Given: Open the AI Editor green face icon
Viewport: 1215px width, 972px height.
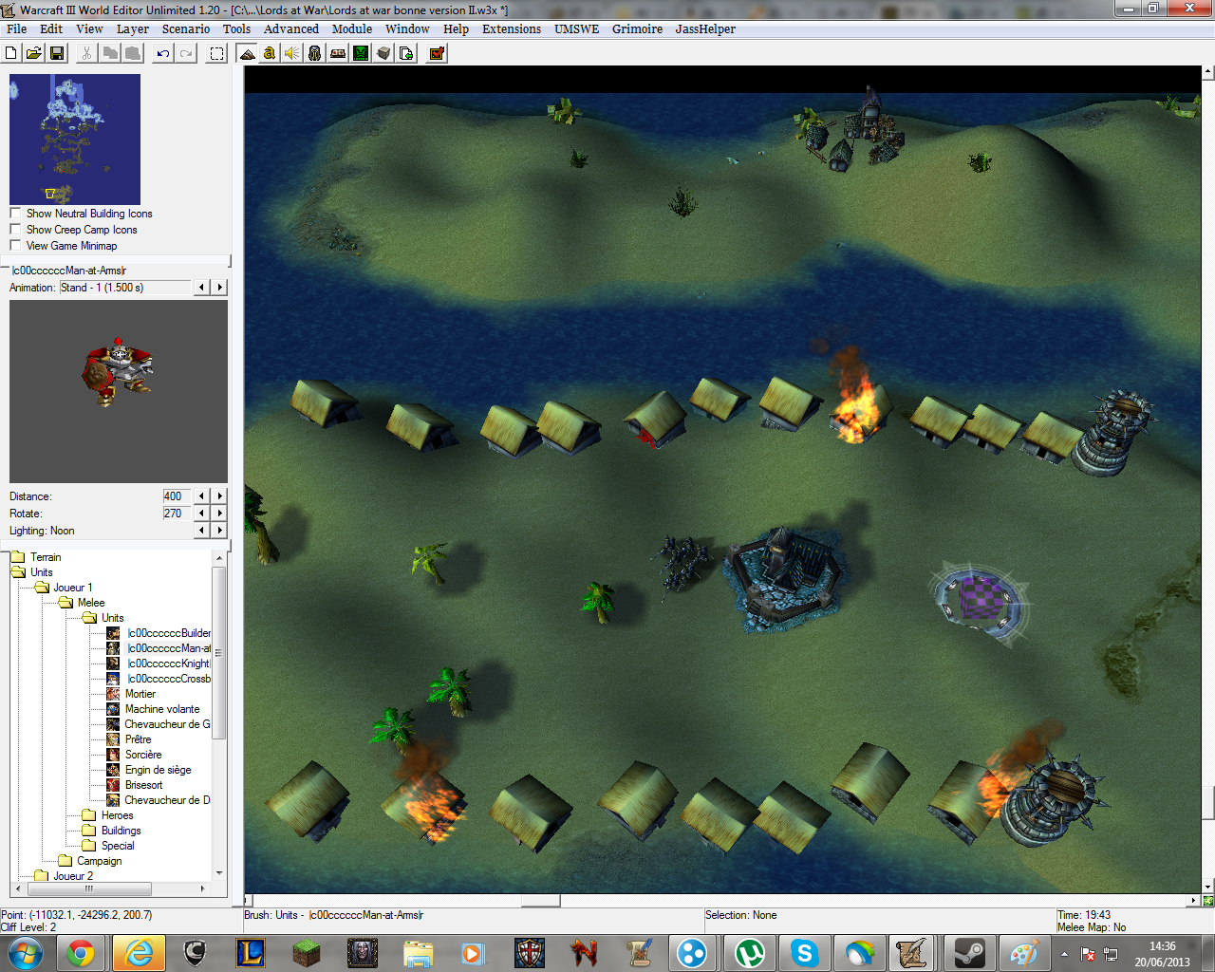Looking at the screenshot, I should tap(361, 53).
